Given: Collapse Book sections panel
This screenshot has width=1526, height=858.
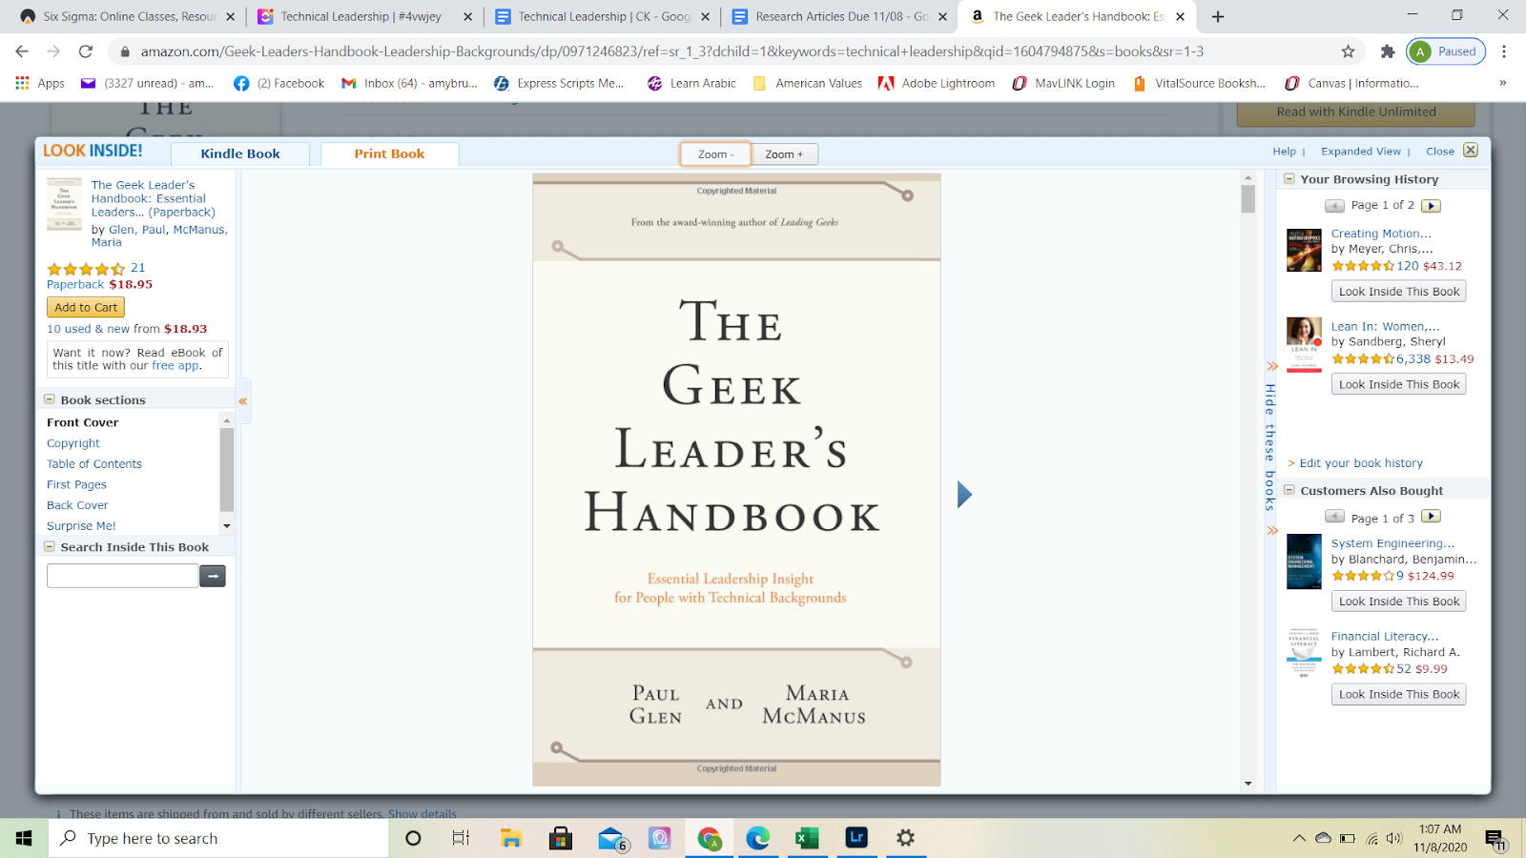Looking at the screenshot, I should [x=50, y=399].
